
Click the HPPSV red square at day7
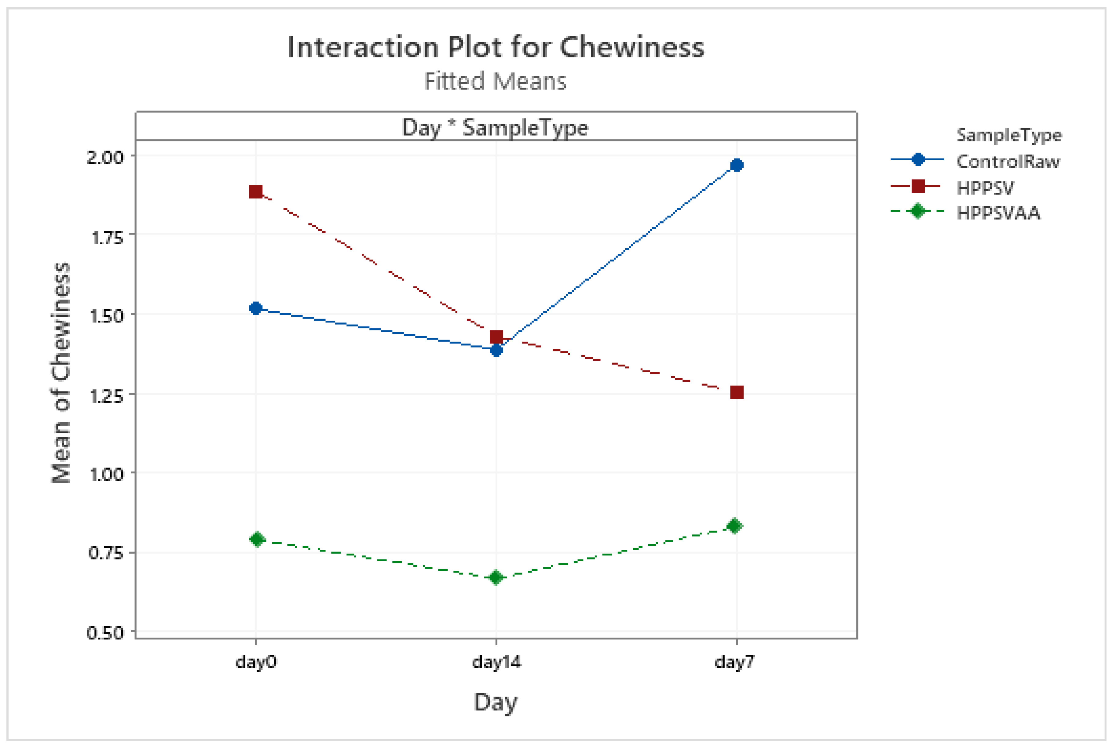[737, 392]
